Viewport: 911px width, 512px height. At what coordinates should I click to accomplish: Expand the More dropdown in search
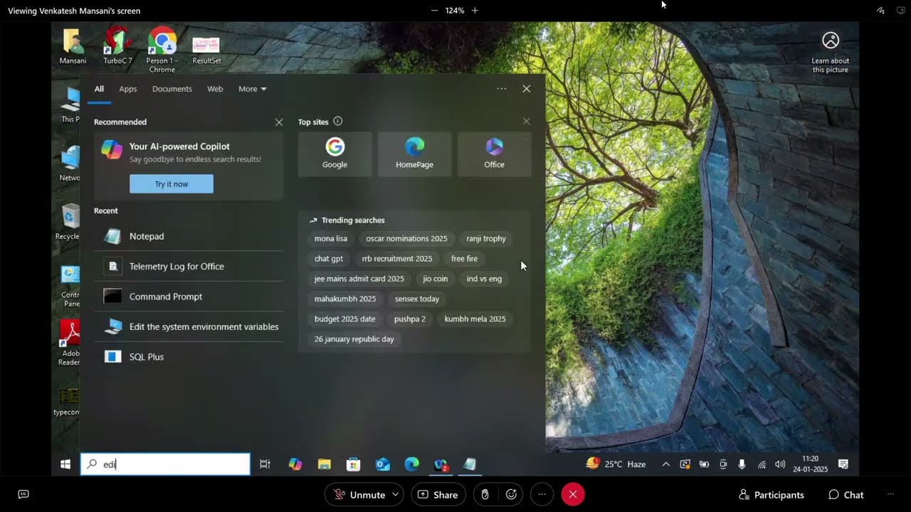[253, 89]
